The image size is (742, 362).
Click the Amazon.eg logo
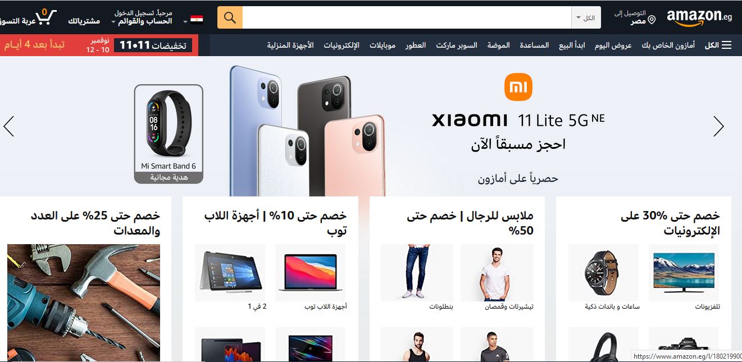coord(699,17)
